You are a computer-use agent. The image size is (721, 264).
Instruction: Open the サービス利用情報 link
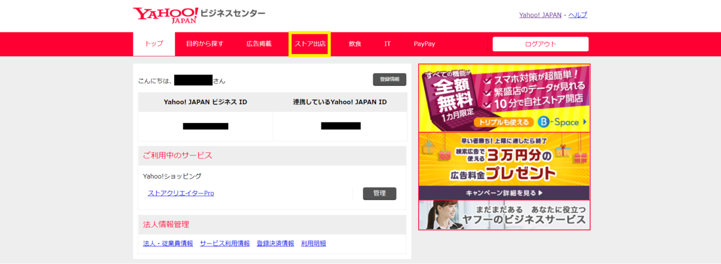click(225, 243)
